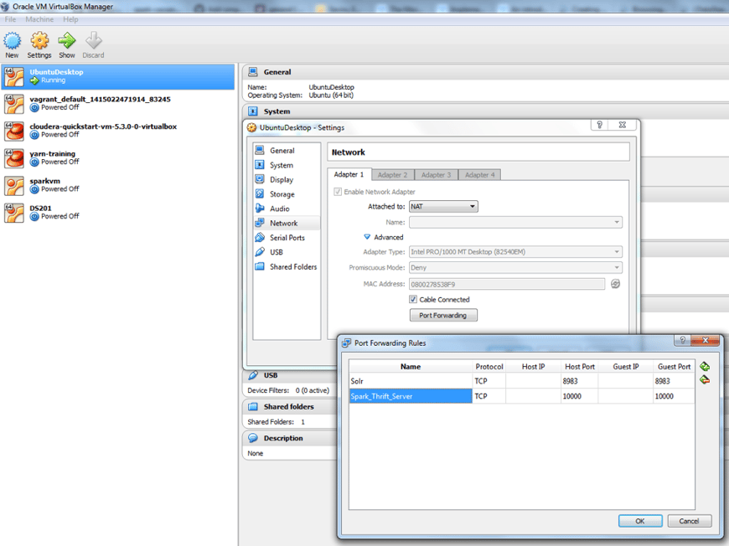Select the vagrant_default VM icon
Image resolution: width=729 pixels, height=546 pixels.
(14, 104)
